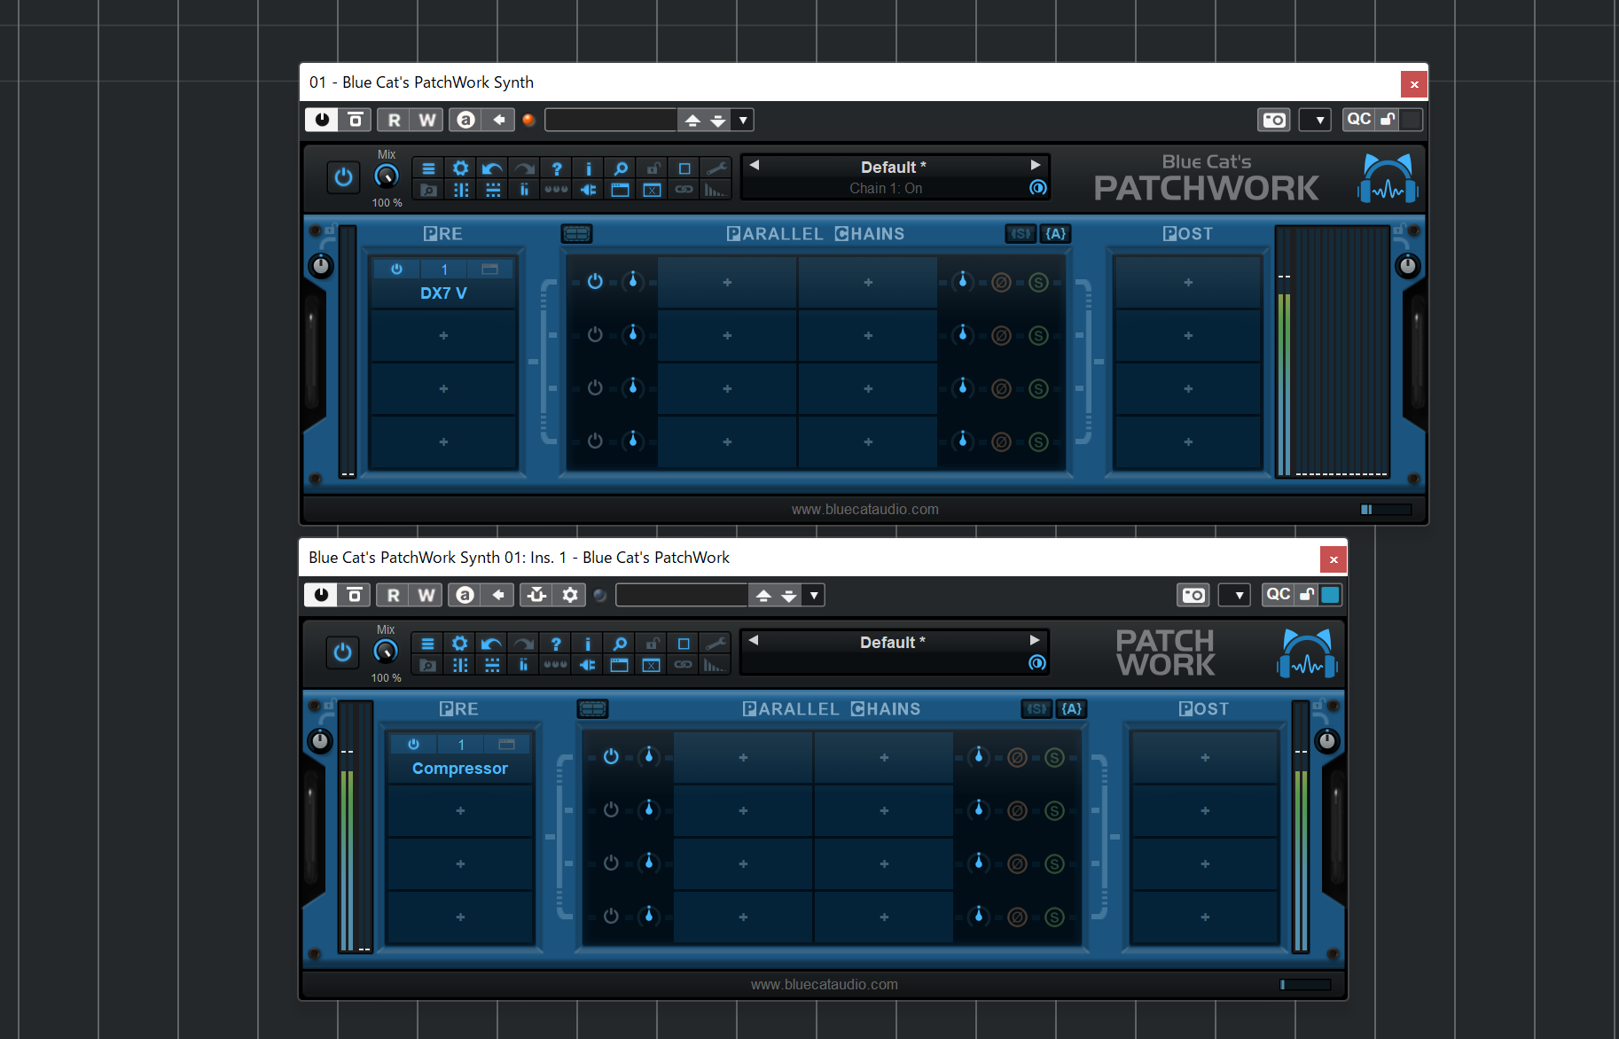The width and height of the screenshot is (1619, 1039).
Task: Click {S} button in lower PatchWork Parallel Chains header
Action: (x=1036, y=709)
